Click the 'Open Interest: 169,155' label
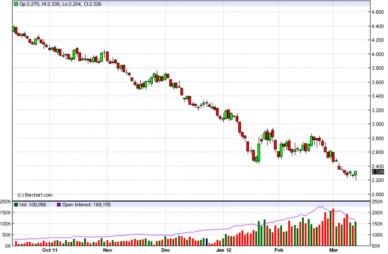388x254 pixels. point(87,205)
